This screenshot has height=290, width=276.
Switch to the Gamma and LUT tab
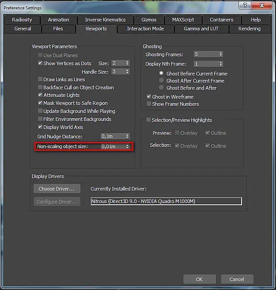click(x=201, y=29)
